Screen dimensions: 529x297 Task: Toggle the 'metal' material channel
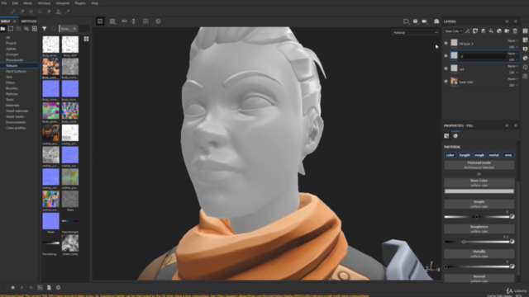click(493, 155)
